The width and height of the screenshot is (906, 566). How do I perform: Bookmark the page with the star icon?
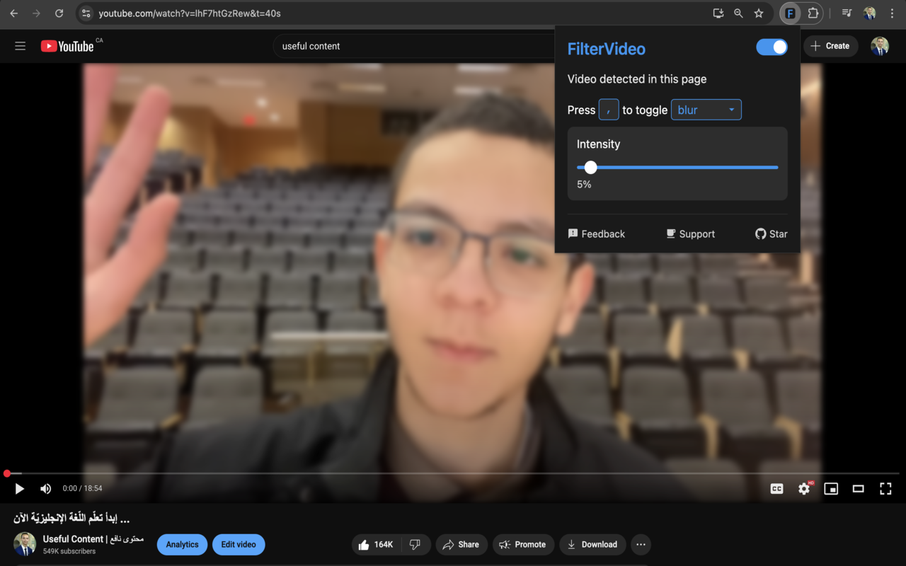tap(758, 13)
